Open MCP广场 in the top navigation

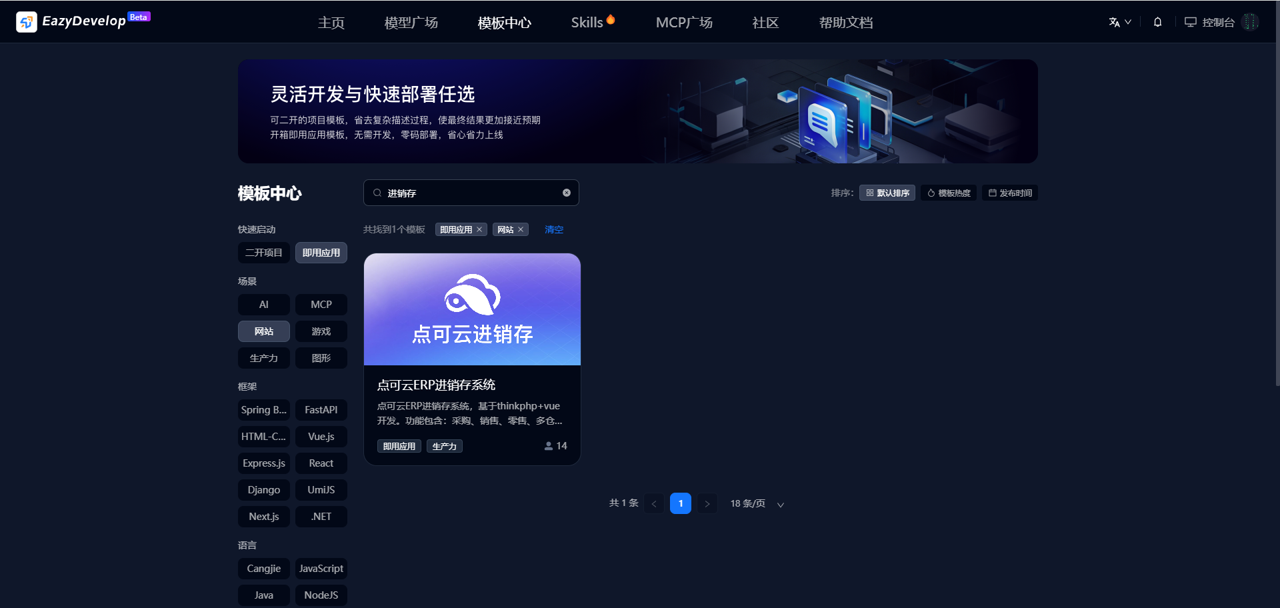(x=684, y=23)
